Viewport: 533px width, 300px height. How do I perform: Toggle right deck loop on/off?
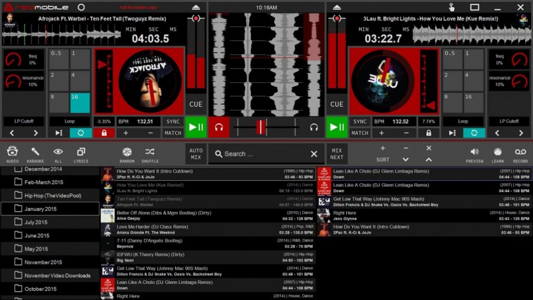click(474, 133)
